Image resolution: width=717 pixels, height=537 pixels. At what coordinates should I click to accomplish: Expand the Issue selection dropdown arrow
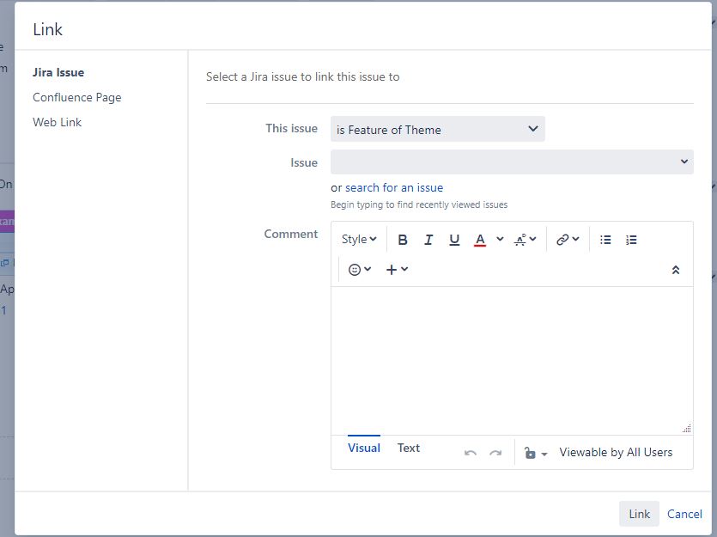coord(684,162)
